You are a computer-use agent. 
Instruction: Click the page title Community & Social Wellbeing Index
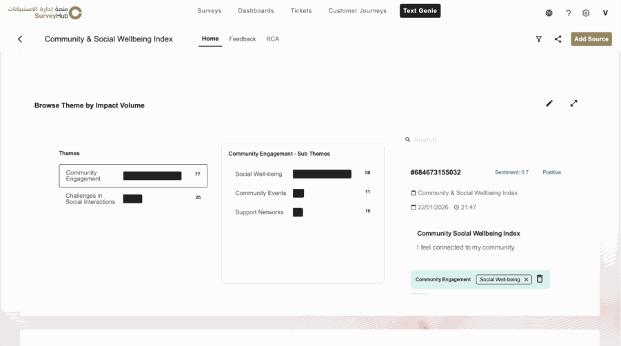pyautogui.click(x=108, y=39)
